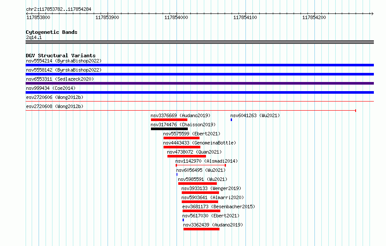386x246 pixels.
Task: Select nsv5985591 (Wu2021) label
Action: (x=203, y=179)
